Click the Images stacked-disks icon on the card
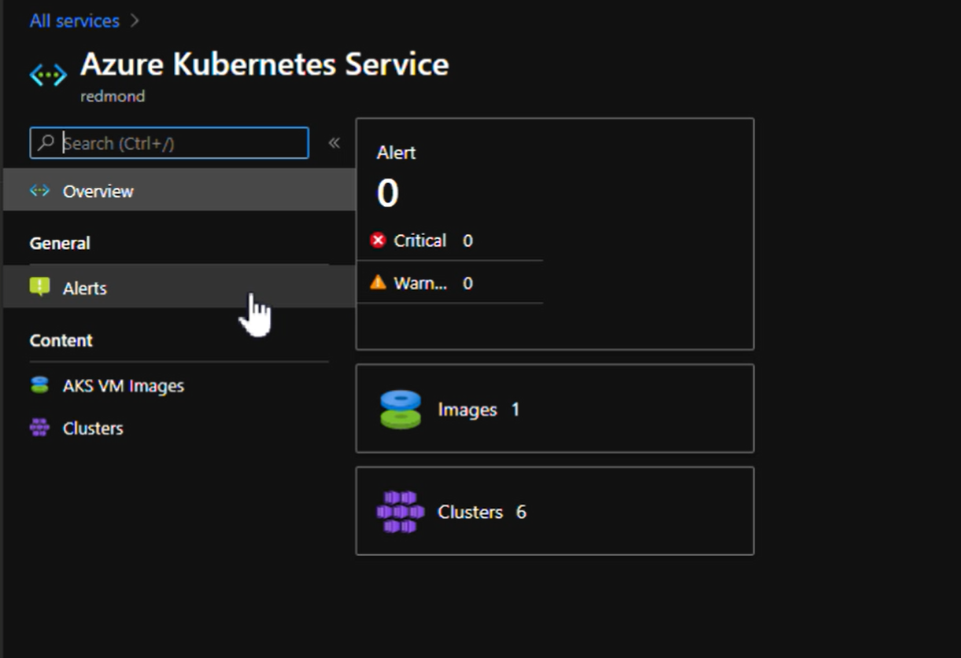 [400, 408]
